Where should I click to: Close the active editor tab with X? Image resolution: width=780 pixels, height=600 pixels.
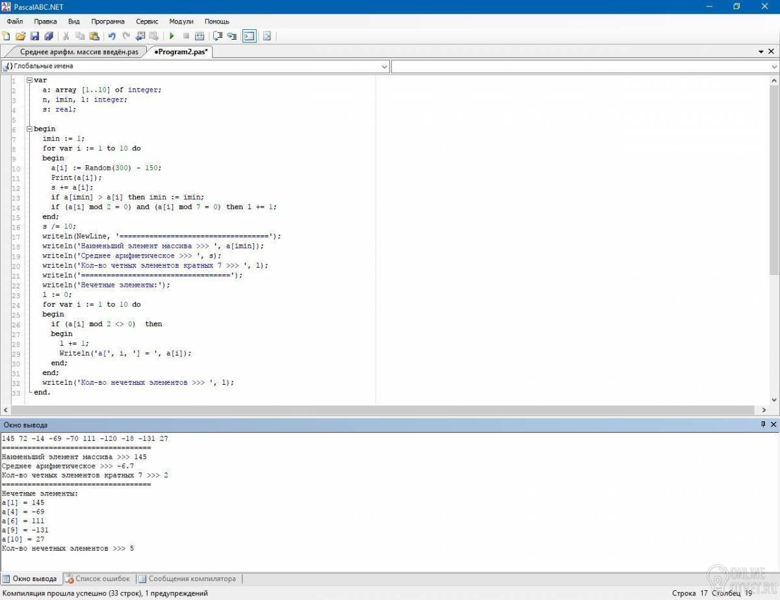pos(772,51)
